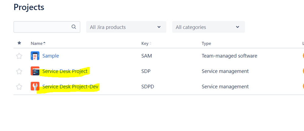Star the Service Desk Project row
The image size is (304, 131).
point(19,71)
